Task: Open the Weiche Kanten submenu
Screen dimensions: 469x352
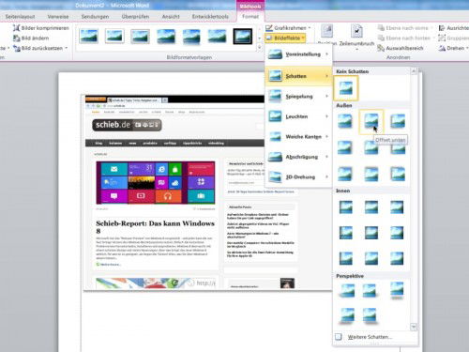Action: coord(298,137)
